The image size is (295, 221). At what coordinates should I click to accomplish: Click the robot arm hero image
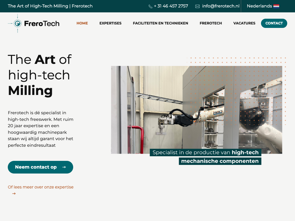tap(196, 109)
